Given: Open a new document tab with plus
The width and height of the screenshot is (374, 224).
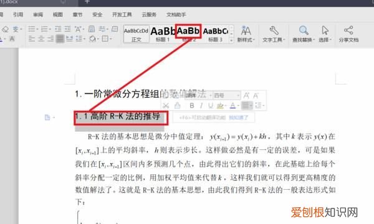Looking at the screenshot, I should coord(87,2).
